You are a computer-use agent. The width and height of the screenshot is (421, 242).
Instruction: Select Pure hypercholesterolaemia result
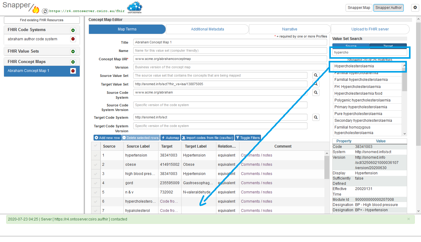(367, 113)
